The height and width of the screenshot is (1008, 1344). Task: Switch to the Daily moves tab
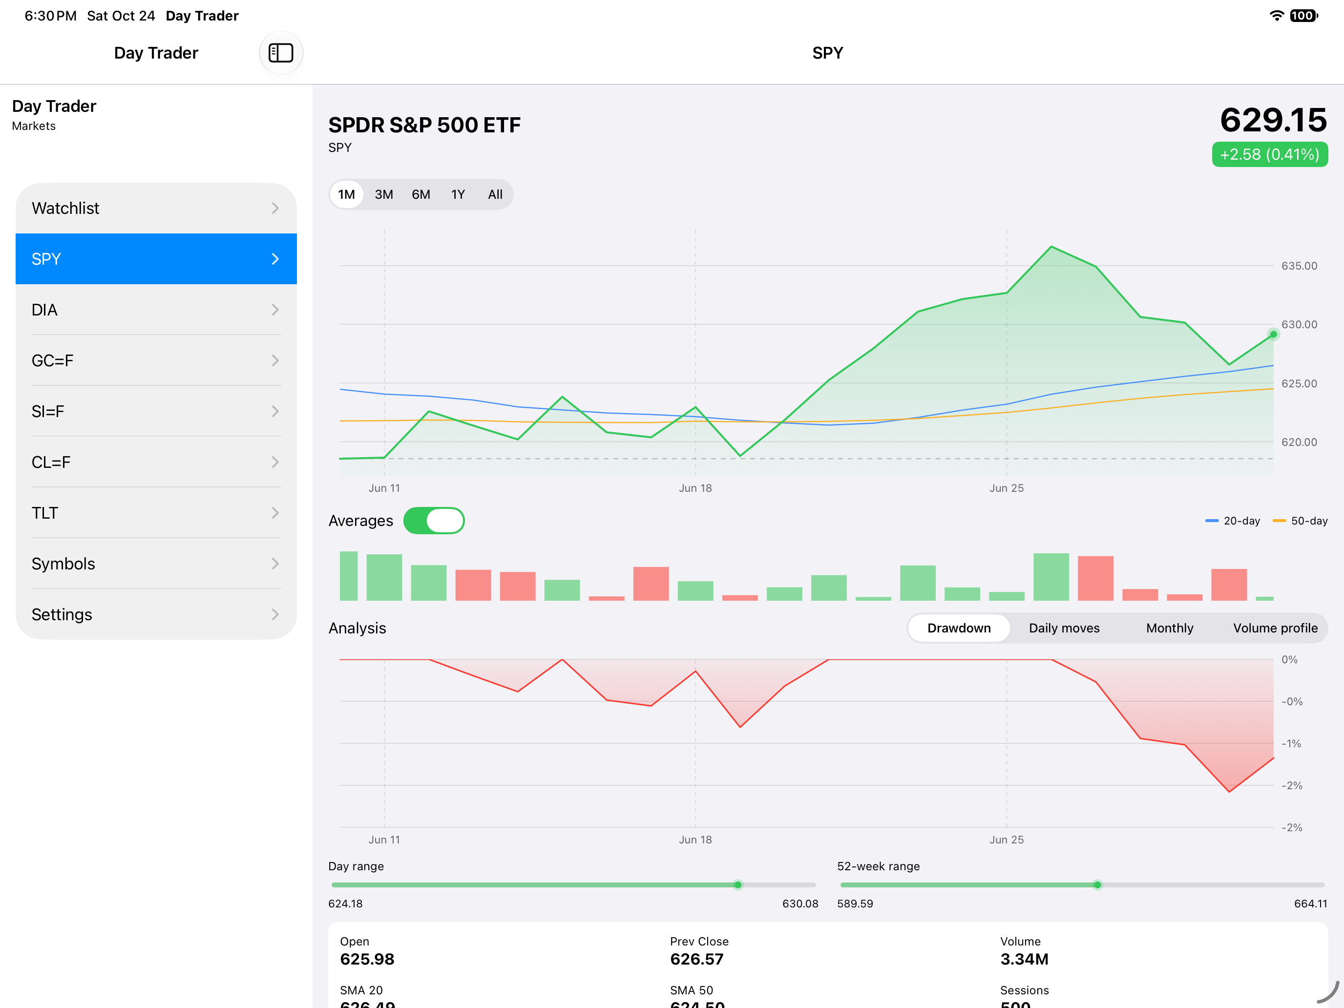pyautogui.click(x=1064, y=628)
